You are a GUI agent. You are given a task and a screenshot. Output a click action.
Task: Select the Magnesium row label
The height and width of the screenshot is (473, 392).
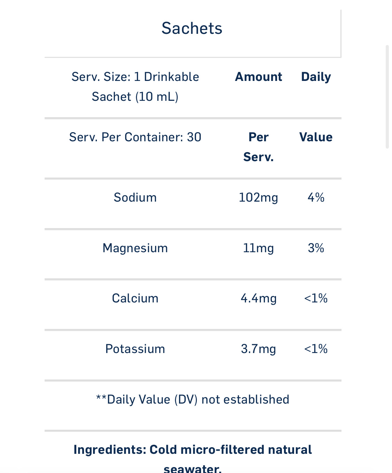pos(135,248)
